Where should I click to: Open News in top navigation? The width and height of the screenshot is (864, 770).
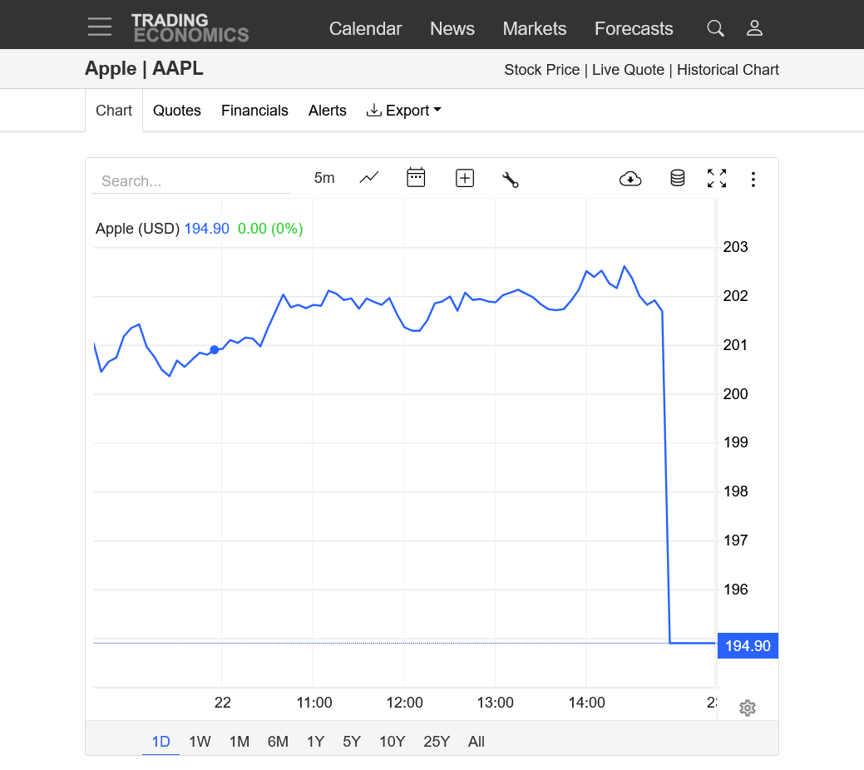point(452,28)
